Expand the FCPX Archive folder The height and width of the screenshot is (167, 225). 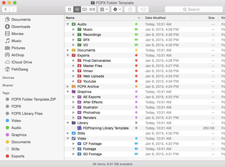click(x=68, y=87)
